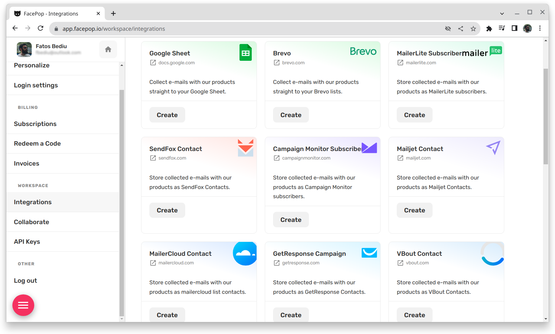Click the share icon in address bar
555x334 pixels.
click(x=460, y=28)
